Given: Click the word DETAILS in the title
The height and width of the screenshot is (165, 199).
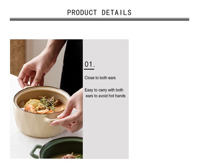Looking at the screenshot, I should [x=117, y=13].
